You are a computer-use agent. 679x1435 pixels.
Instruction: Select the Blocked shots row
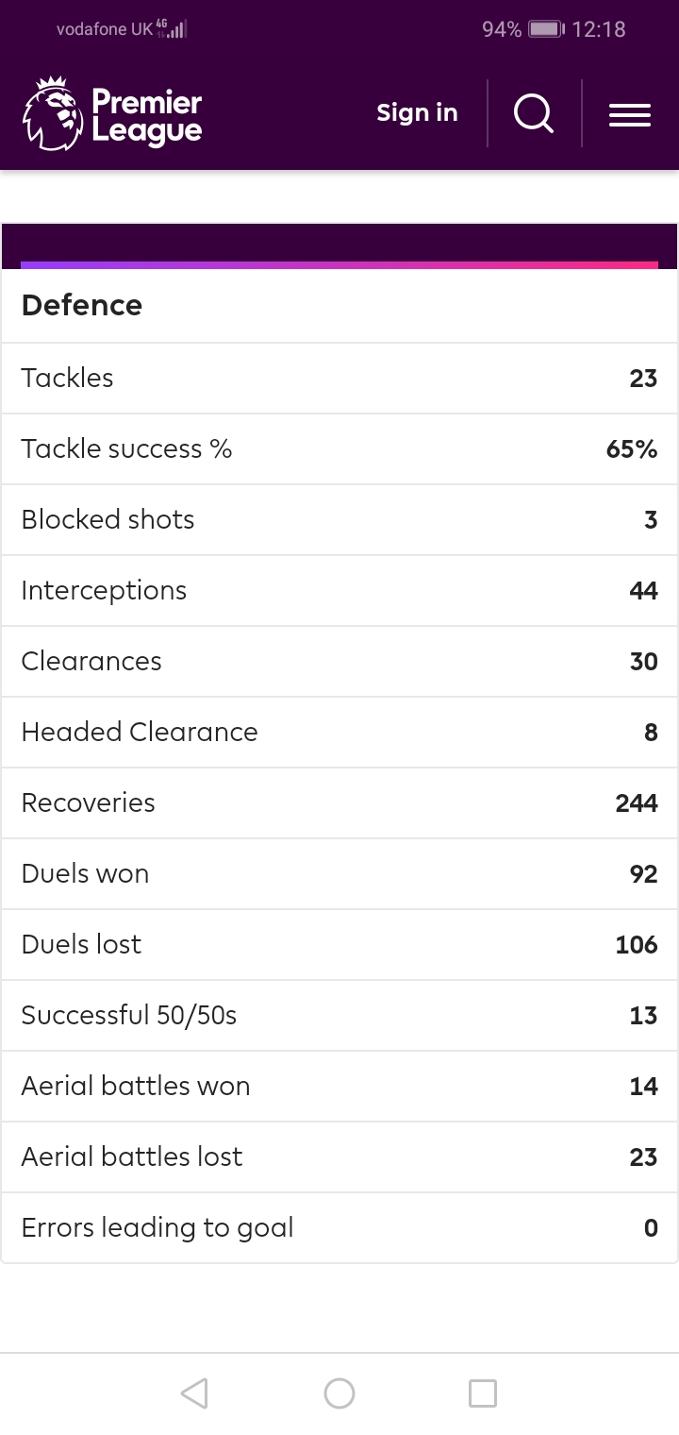tap(339, 519)
